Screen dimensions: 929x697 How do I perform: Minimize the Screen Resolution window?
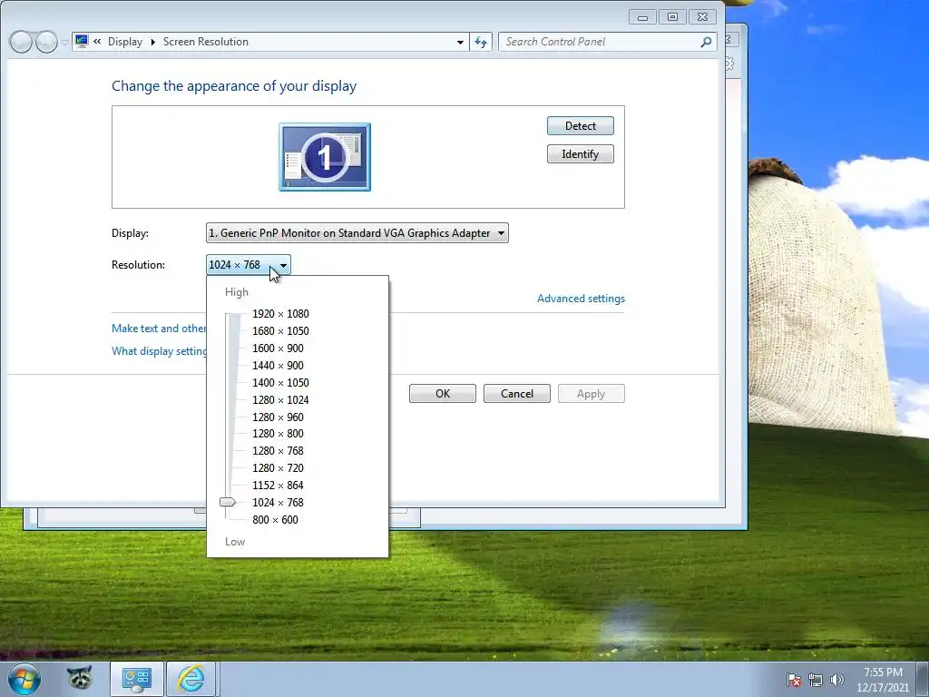642,17
